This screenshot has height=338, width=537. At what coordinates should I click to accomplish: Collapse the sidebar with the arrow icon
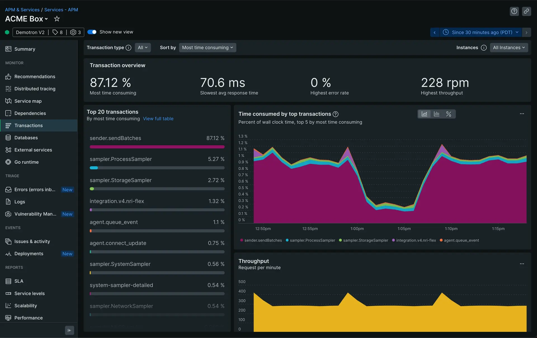pos(69,330)
